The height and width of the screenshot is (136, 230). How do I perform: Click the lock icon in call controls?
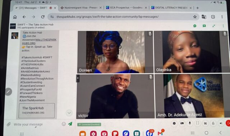(213, 123)
